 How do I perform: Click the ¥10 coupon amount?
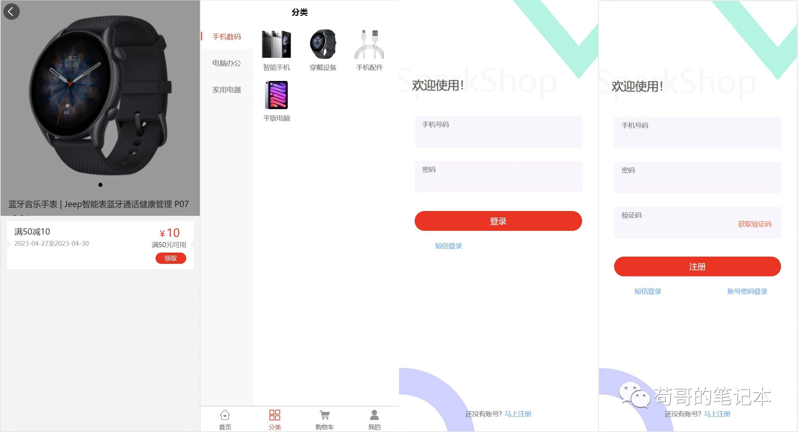point(170,233)
